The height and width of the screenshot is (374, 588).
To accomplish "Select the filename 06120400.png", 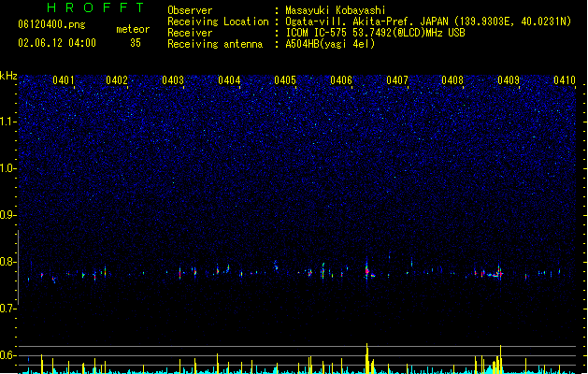I will (x=51, y=25).
